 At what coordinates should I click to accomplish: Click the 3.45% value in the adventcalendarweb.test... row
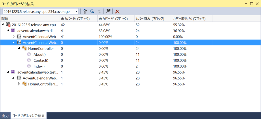coord(103,72)
